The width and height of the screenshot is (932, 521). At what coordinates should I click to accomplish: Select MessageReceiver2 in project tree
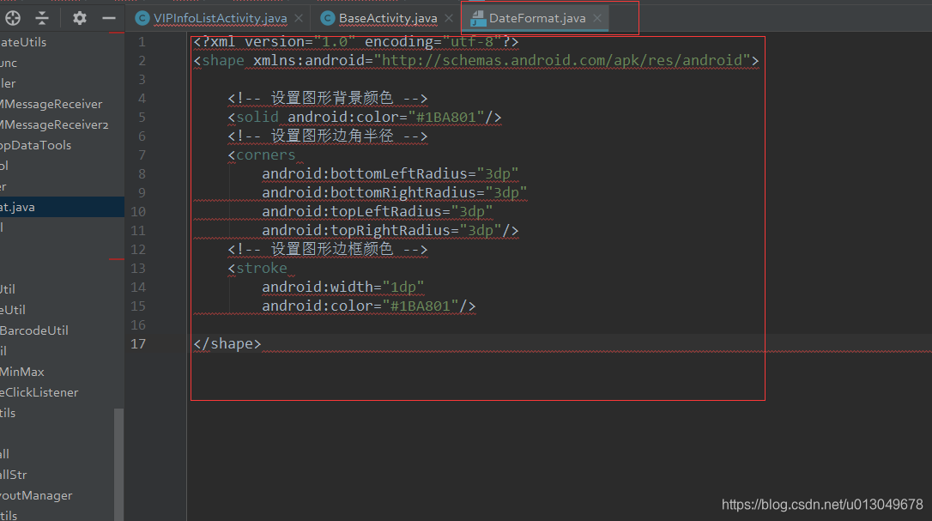(x=54, y=125)
